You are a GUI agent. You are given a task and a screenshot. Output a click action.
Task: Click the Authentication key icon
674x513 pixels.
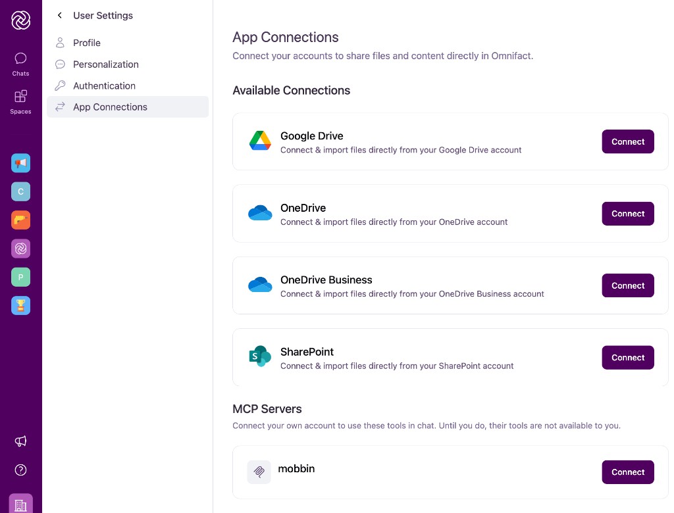pyautogui.click(x=60, y=85)
